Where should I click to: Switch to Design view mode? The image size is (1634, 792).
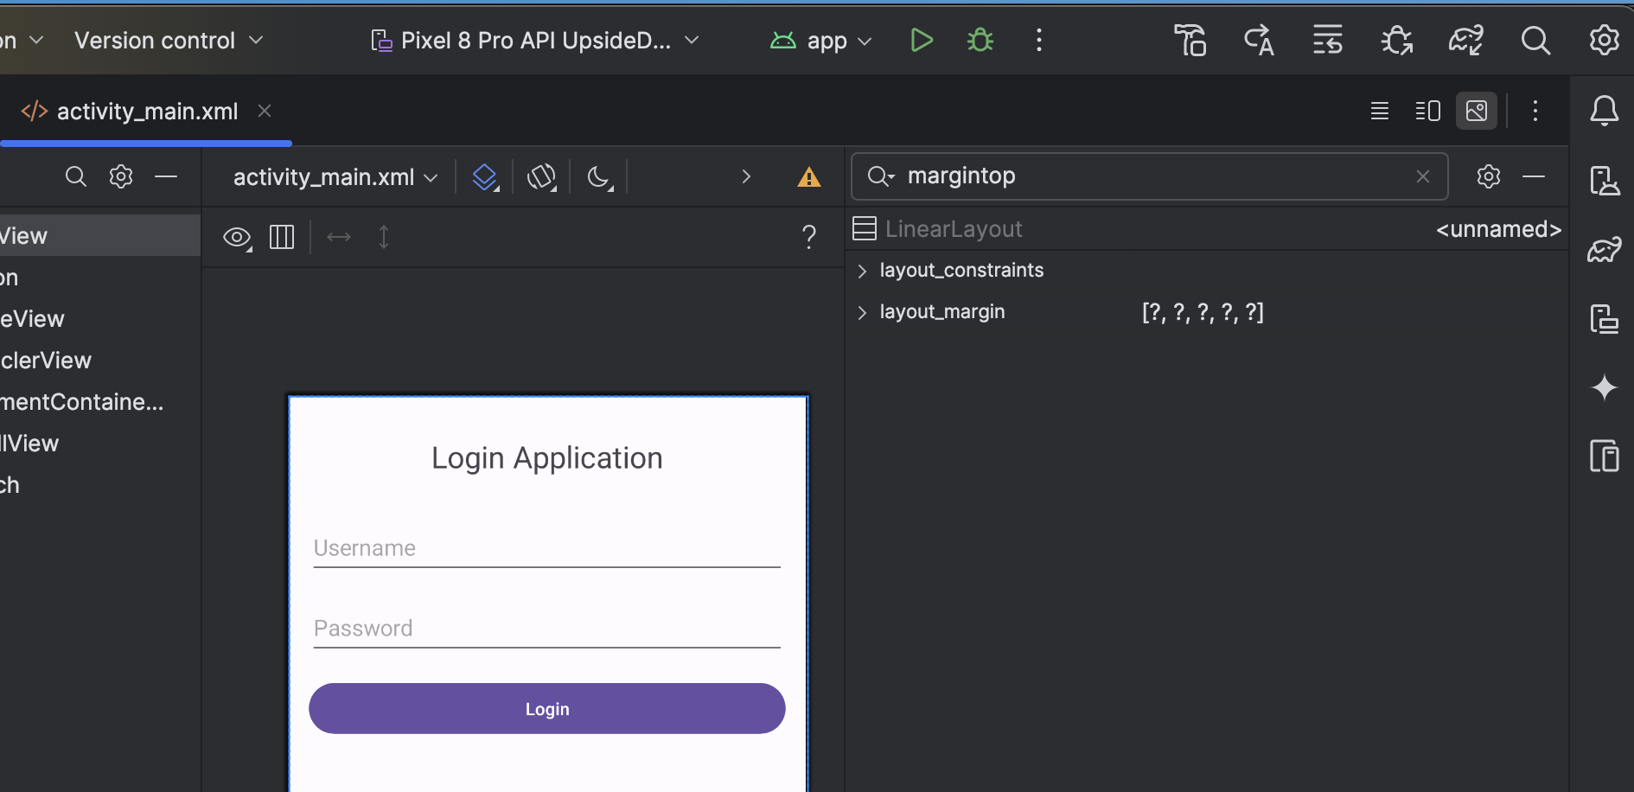[1477, 111]
